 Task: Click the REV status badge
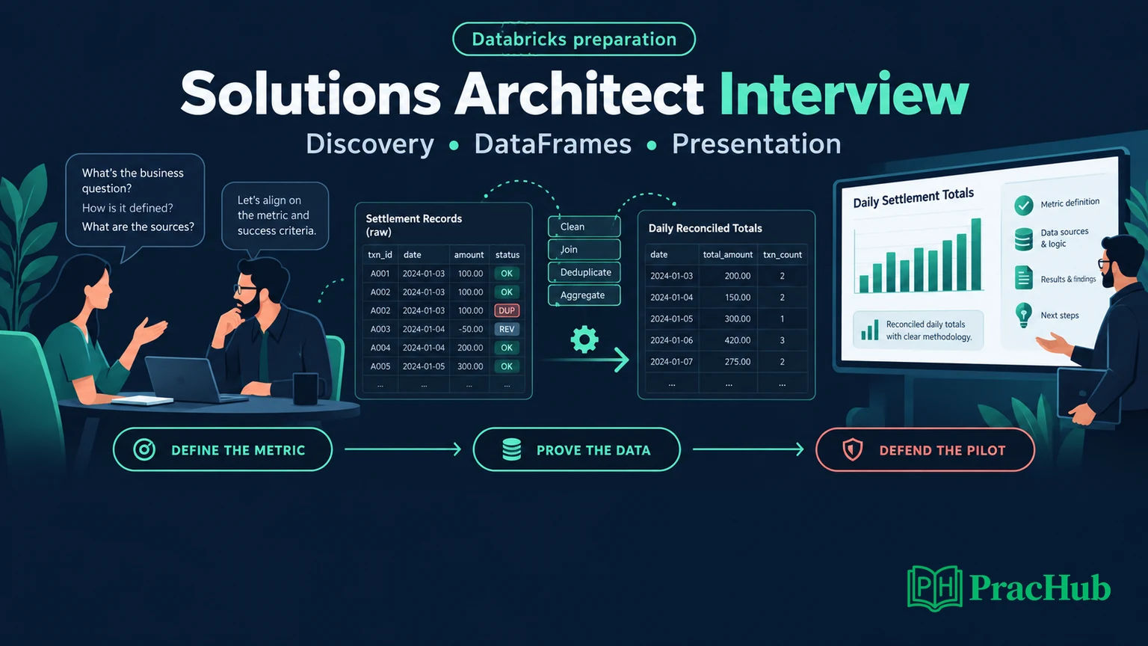507,329
